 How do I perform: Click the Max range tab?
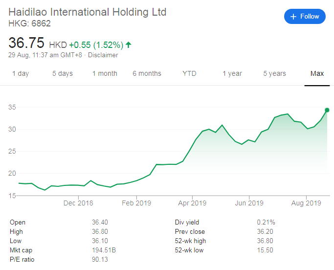[317, 73]
